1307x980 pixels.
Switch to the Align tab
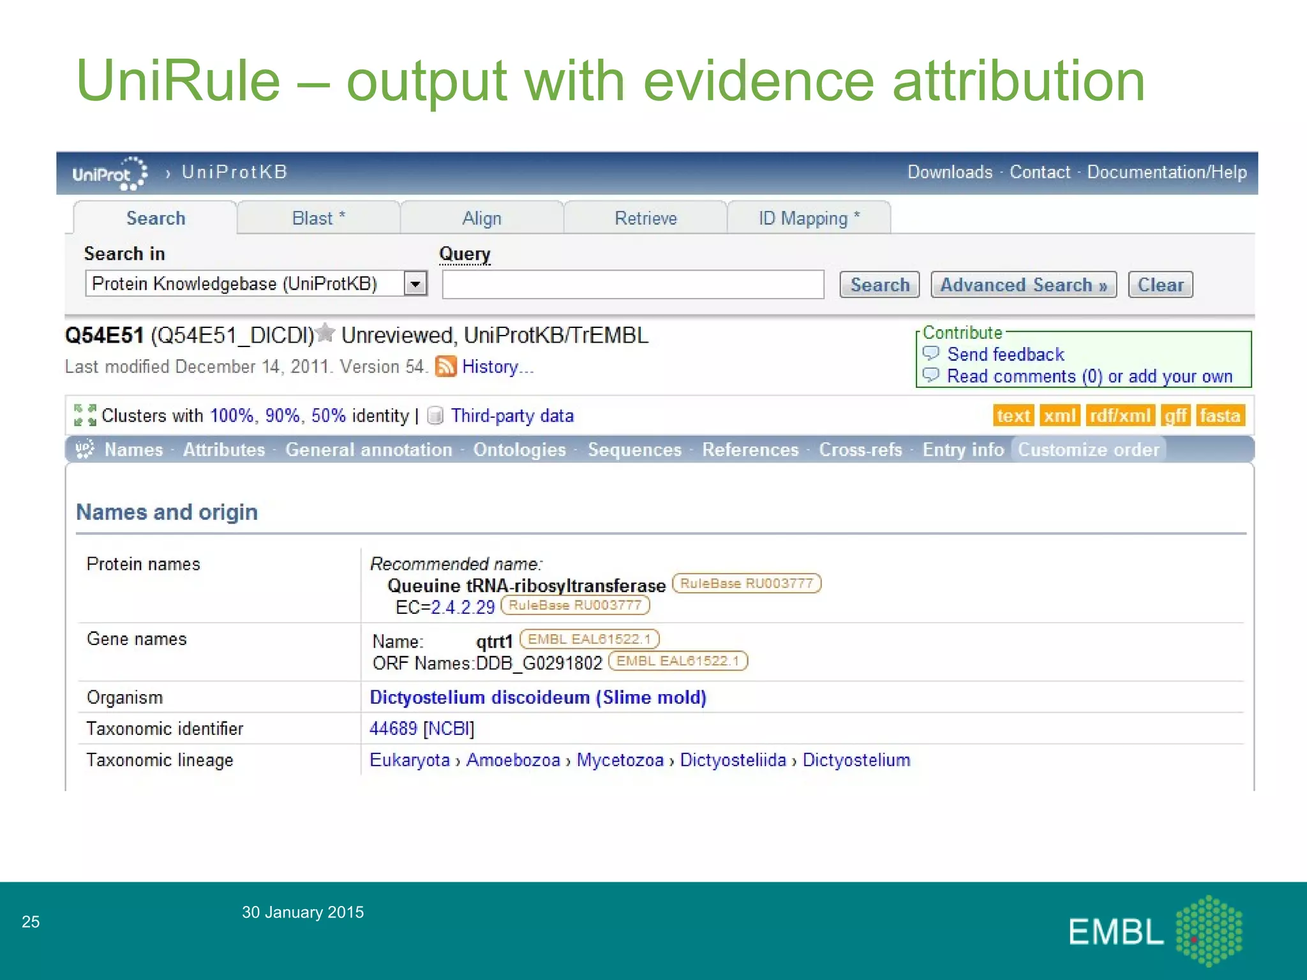[482, 218]
